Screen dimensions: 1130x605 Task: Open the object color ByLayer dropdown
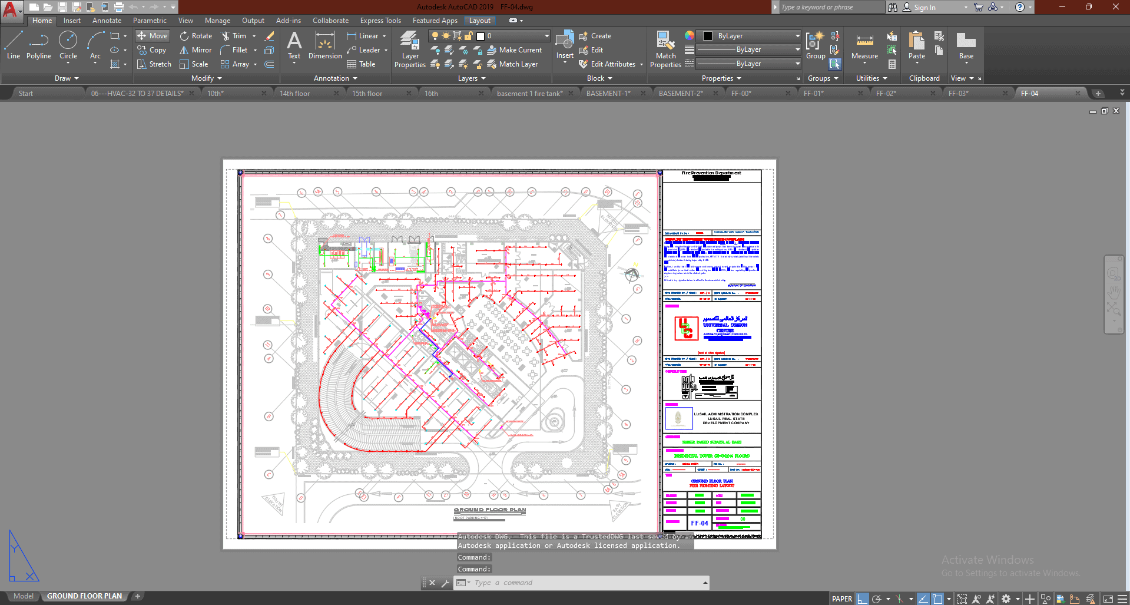click(x=797, y=36)
